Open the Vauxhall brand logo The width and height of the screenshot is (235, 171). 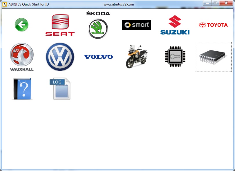[22, 57]
